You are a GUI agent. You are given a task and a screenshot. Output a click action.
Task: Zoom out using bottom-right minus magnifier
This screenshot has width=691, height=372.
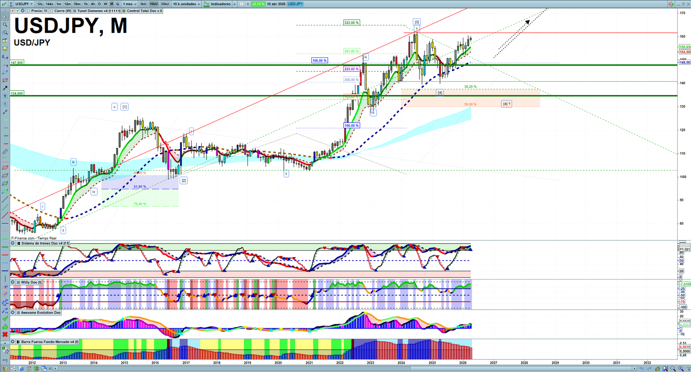pyautogui.click(x=673, y=369)
